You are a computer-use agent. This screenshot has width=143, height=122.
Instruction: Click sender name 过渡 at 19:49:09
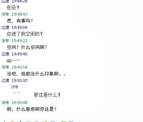(x=5, y=27)
